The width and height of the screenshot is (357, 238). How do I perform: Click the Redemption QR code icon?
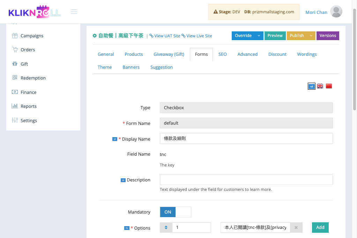click(x=15, y=78)
